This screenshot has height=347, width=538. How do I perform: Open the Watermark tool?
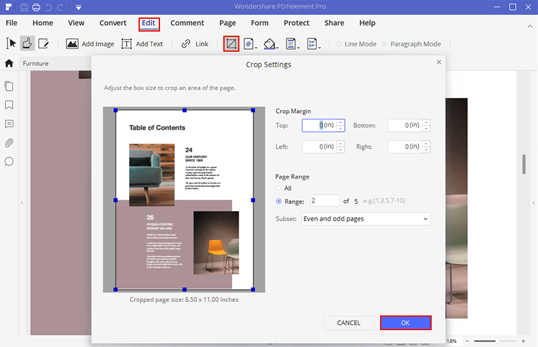(248, 44)
